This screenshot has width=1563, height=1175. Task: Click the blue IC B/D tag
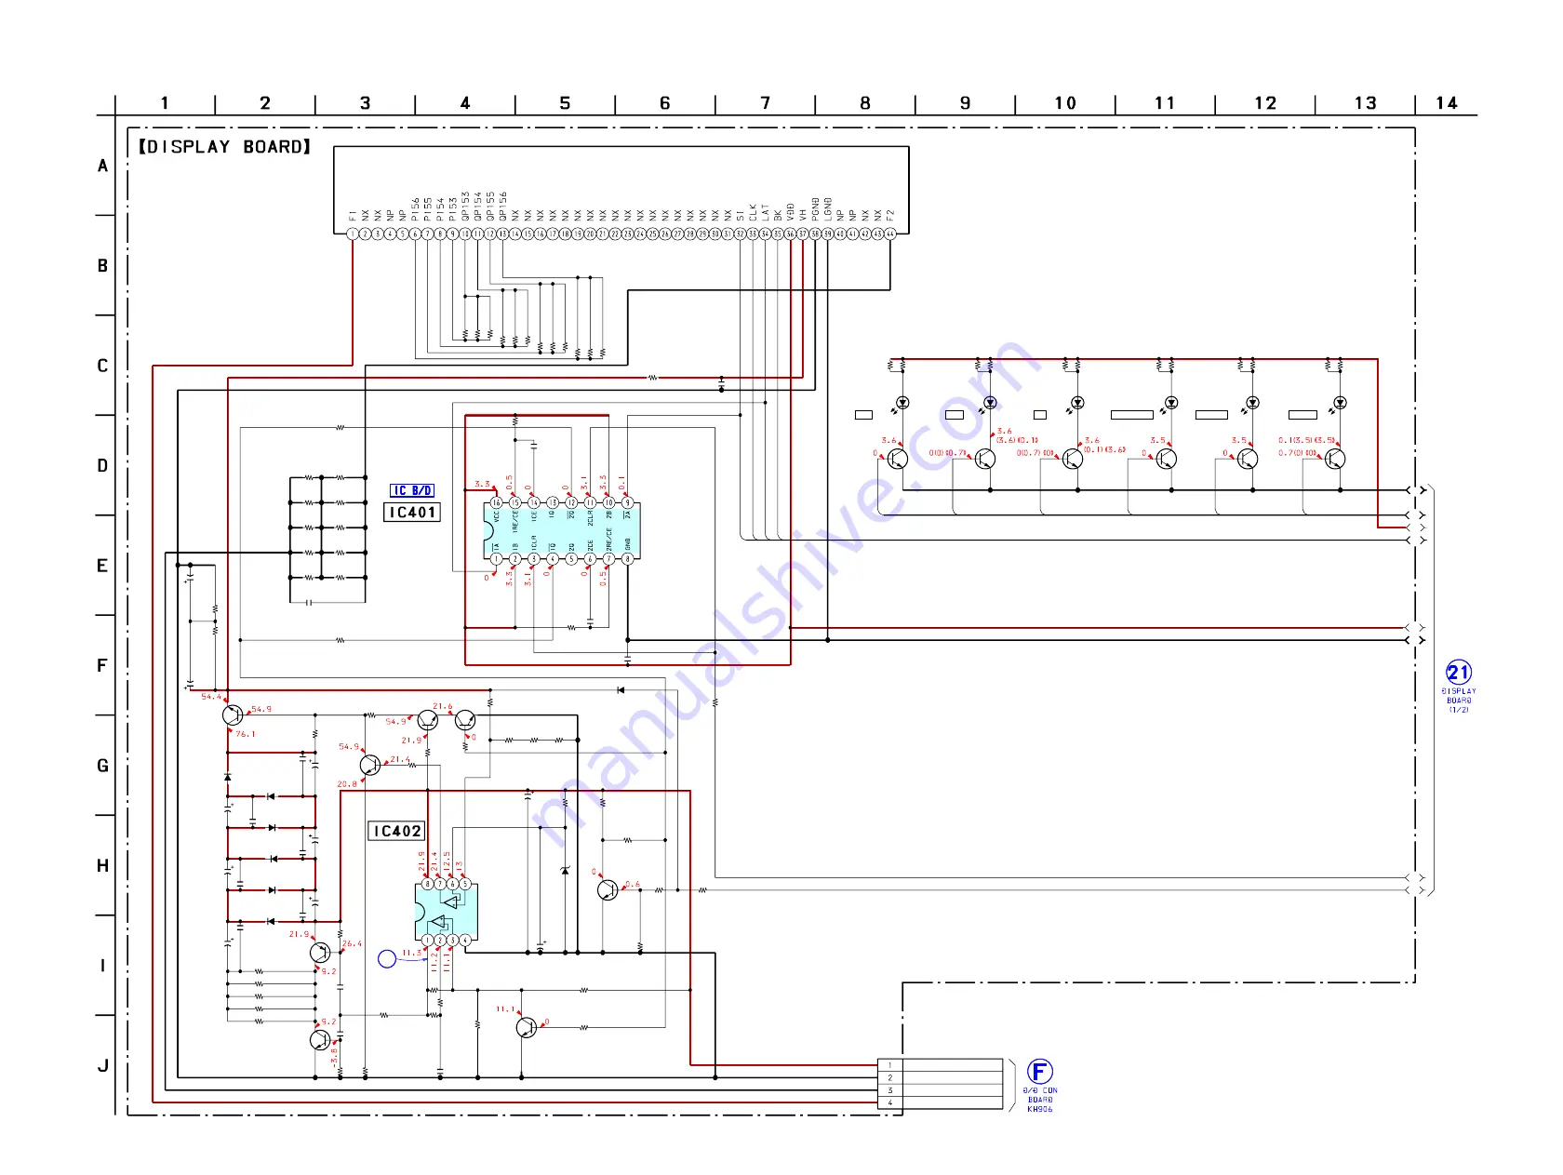pos(412,490)
